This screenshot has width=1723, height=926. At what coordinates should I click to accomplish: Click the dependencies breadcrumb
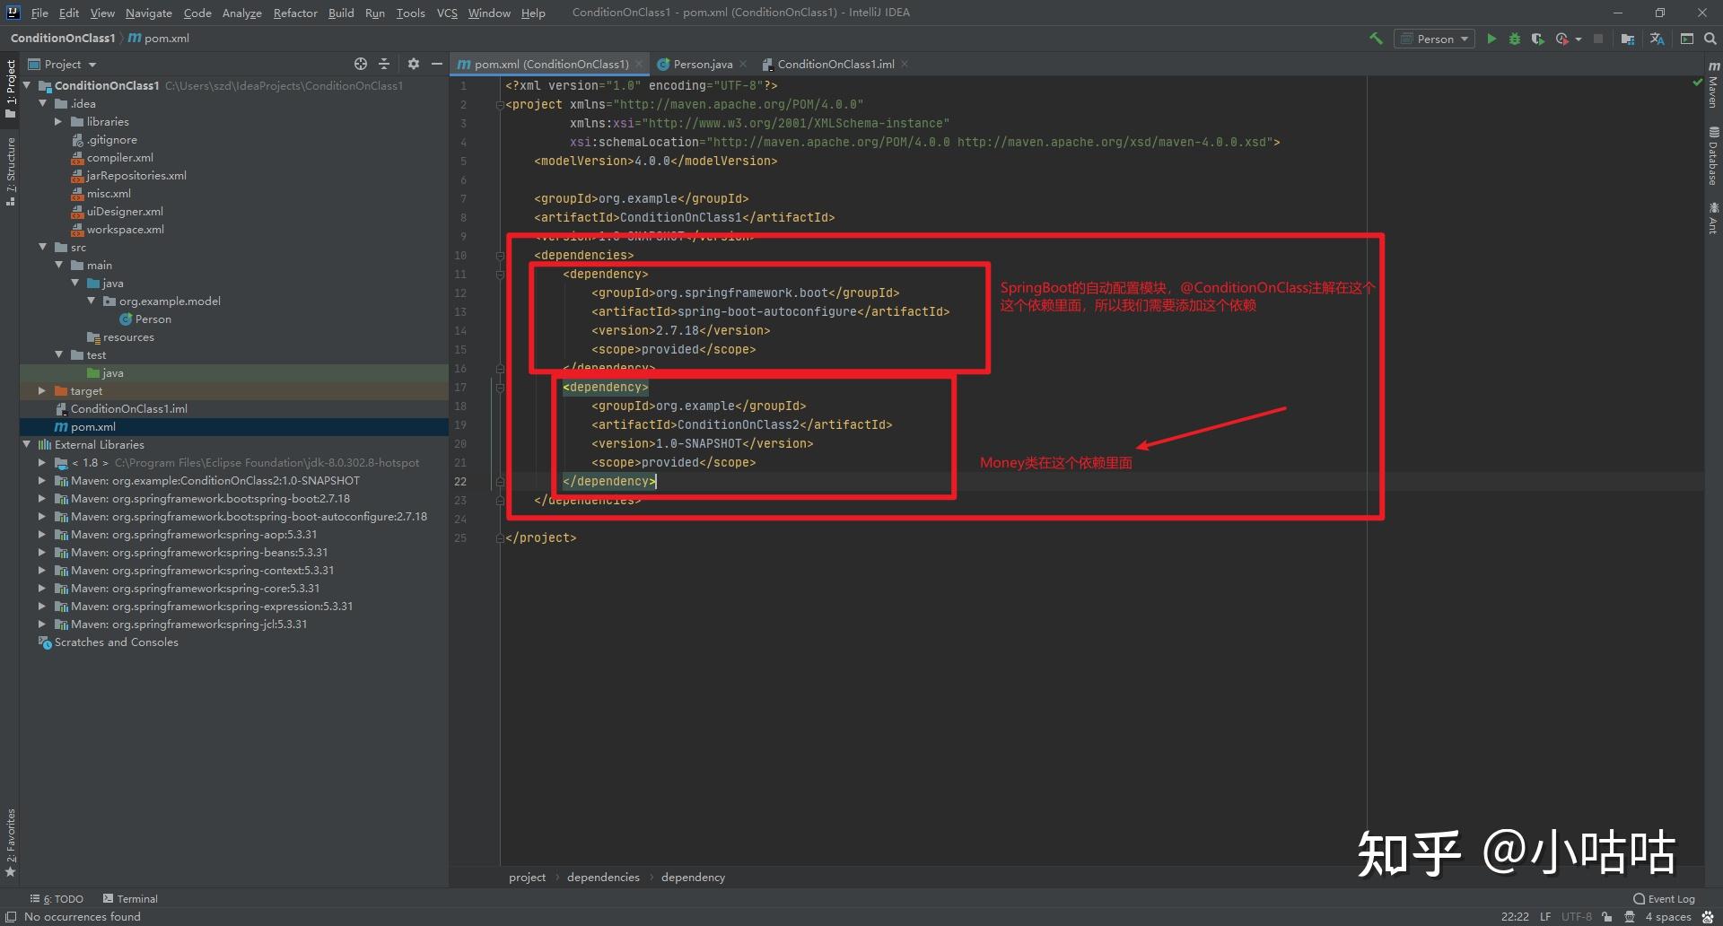(603, 877)
